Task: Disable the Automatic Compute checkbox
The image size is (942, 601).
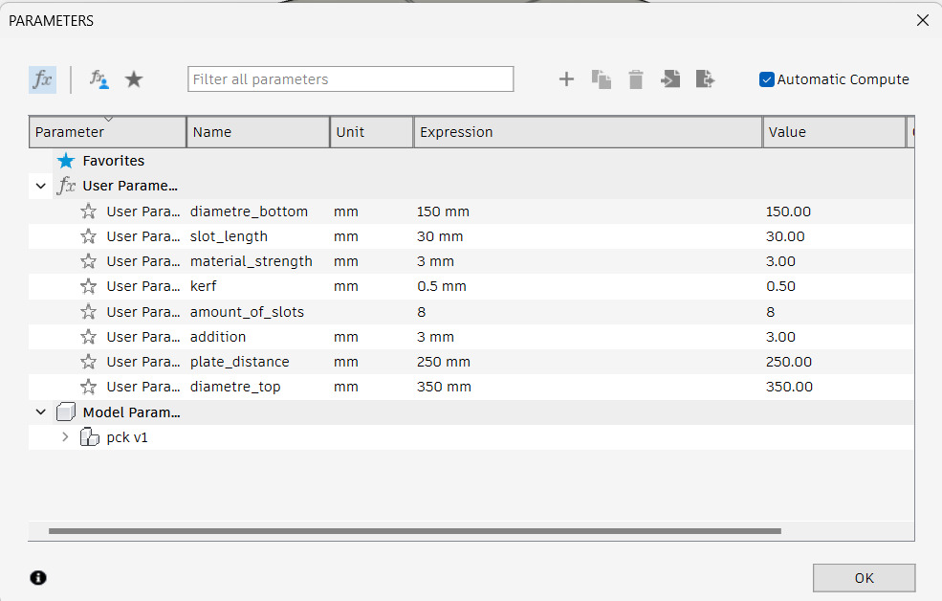Action: coord(766,79)
